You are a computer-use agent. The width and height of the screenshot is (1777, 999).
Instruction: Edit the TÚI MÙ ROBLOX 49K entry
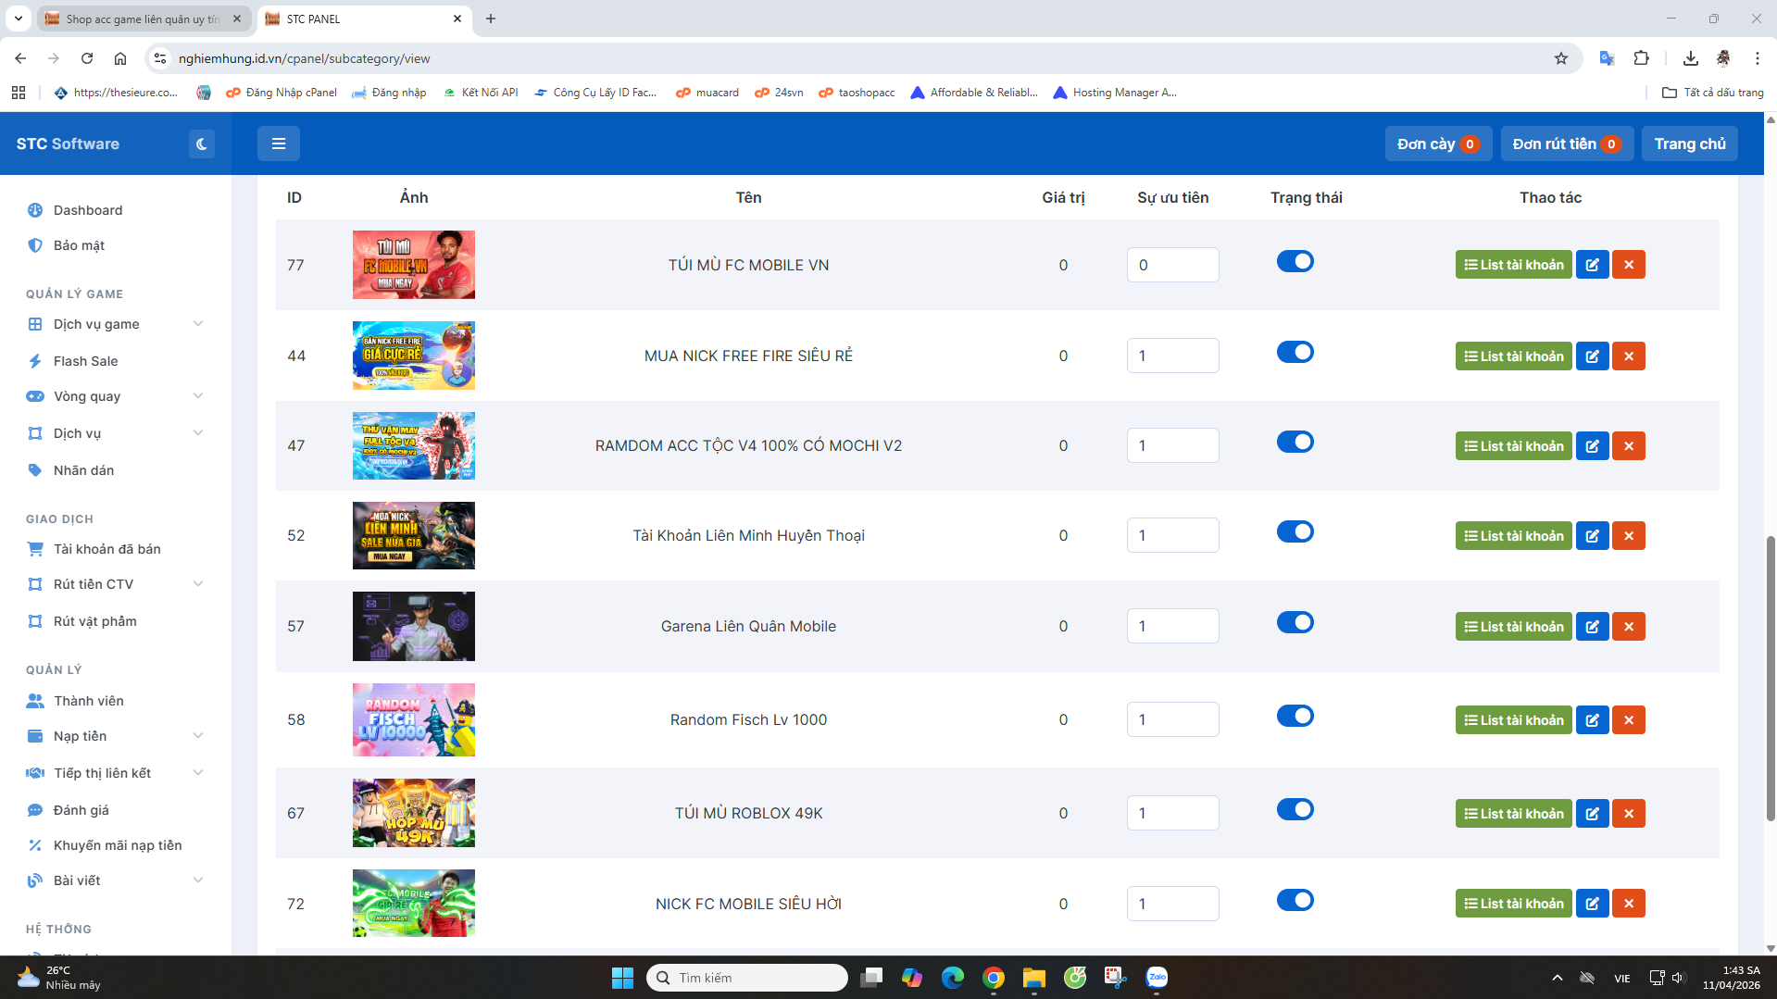pos(1592,814)
